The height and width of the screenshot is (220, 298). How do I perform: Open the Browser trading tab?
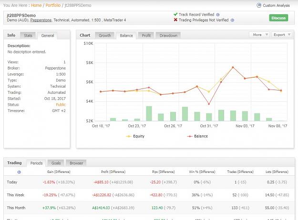click(76, 163)
